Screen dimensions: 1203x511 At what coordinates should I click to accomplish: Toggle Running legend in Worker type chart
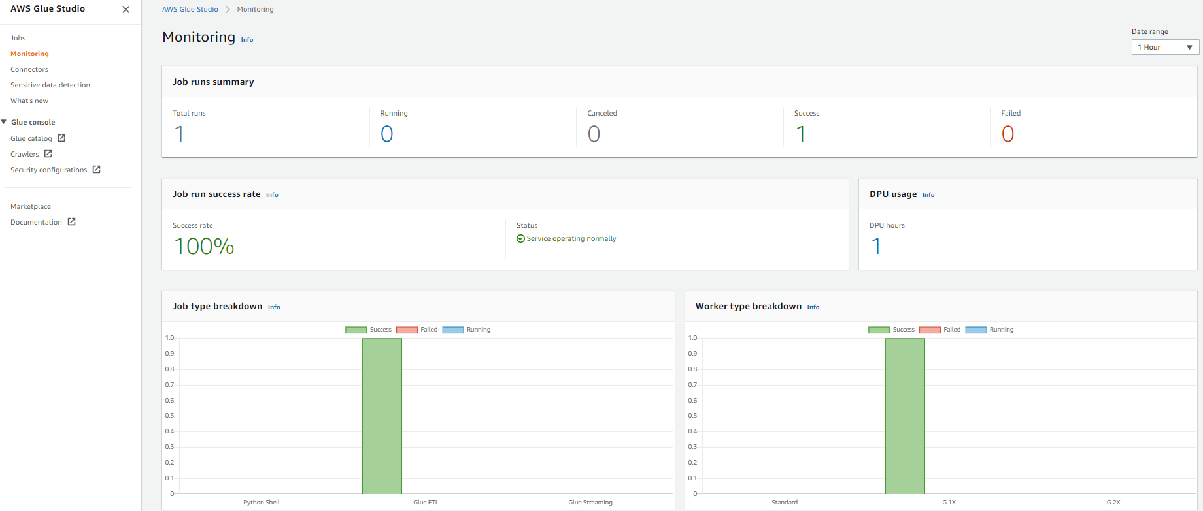[x=990, y=330]
